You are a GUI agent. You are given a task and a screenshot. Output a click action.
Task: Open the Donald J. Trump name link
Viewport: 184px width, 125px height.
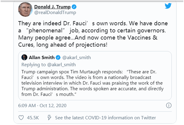pyautogui.click(x=52, y=7)
